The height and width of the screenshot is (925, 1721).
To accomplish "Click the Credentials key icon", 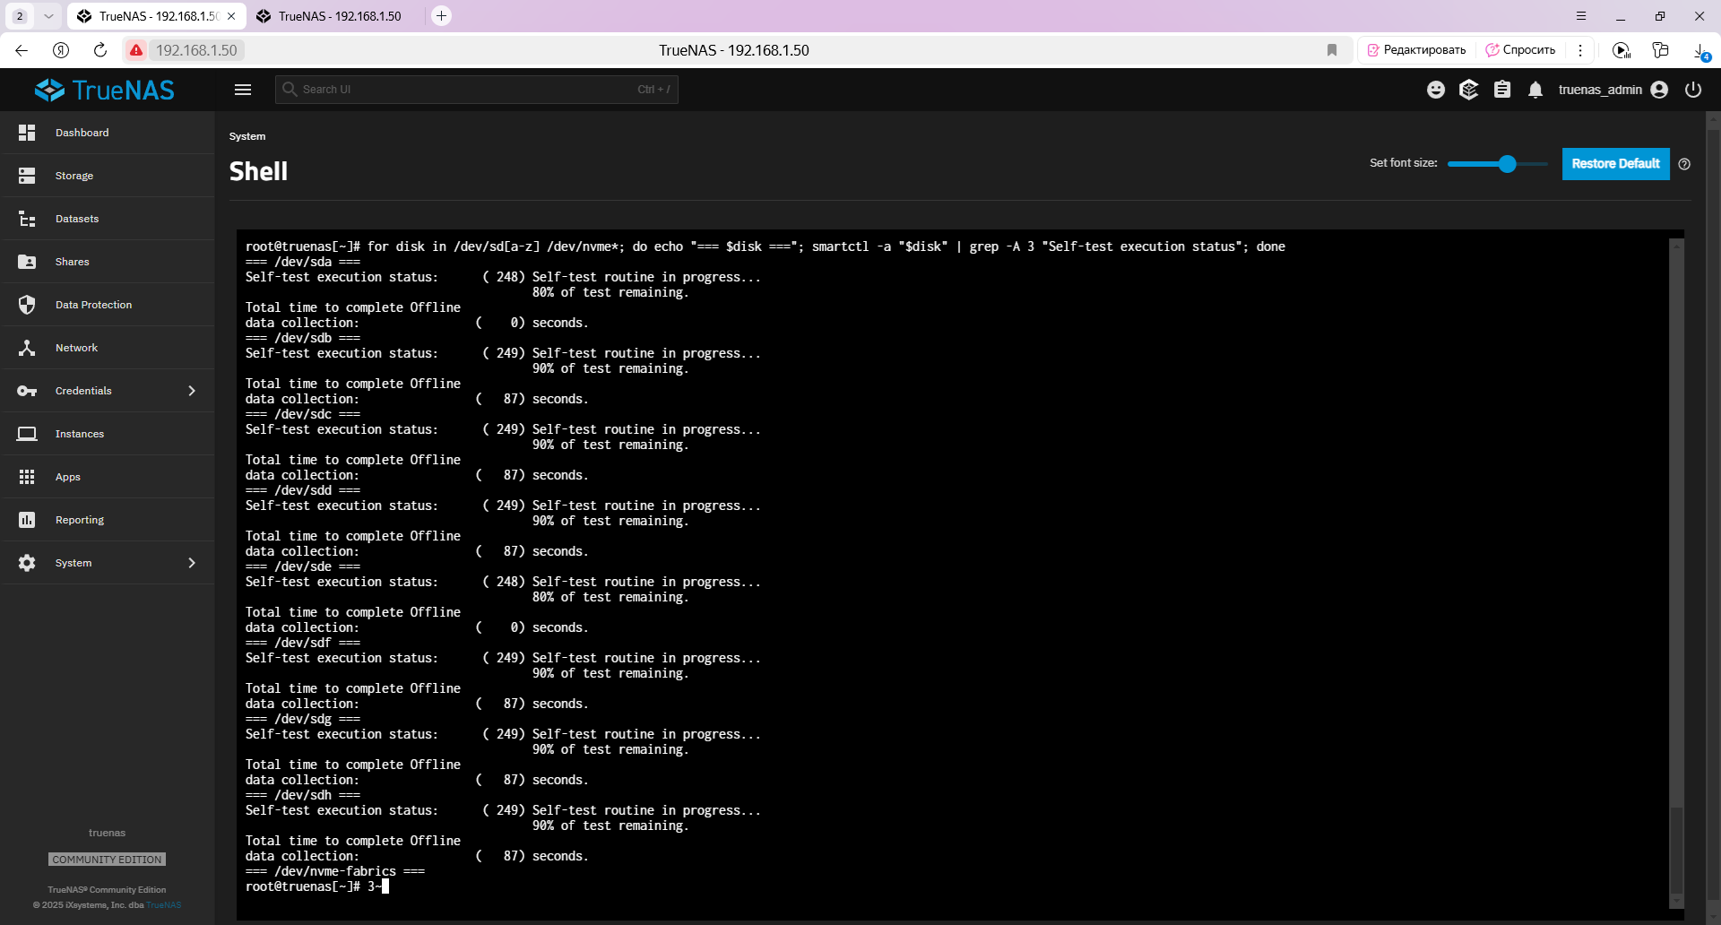I will [x=27, y=391].
